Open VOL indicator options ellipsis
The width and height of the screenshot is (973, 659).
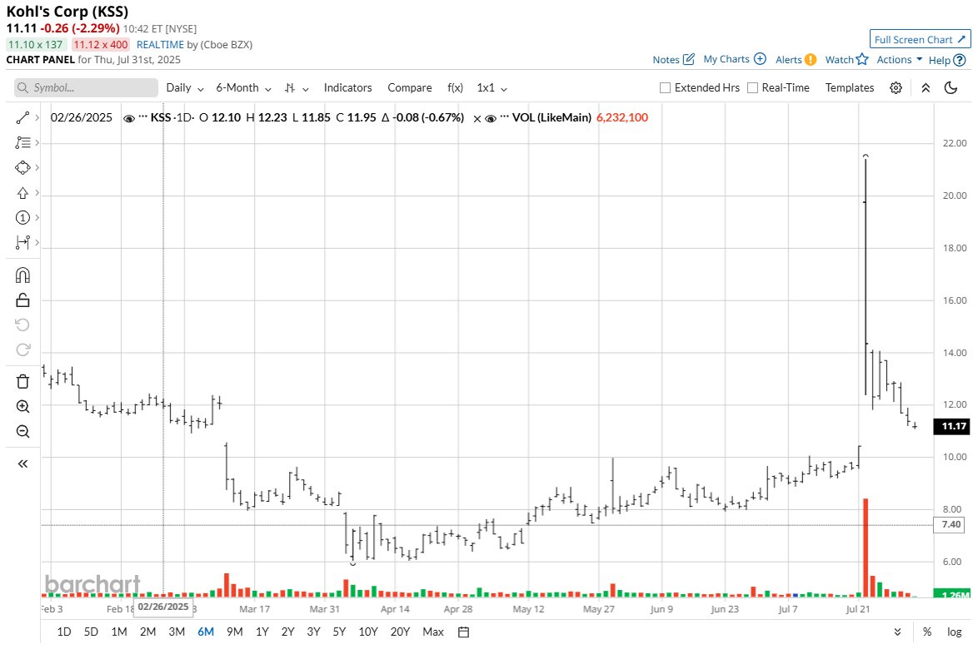(505, 118)
